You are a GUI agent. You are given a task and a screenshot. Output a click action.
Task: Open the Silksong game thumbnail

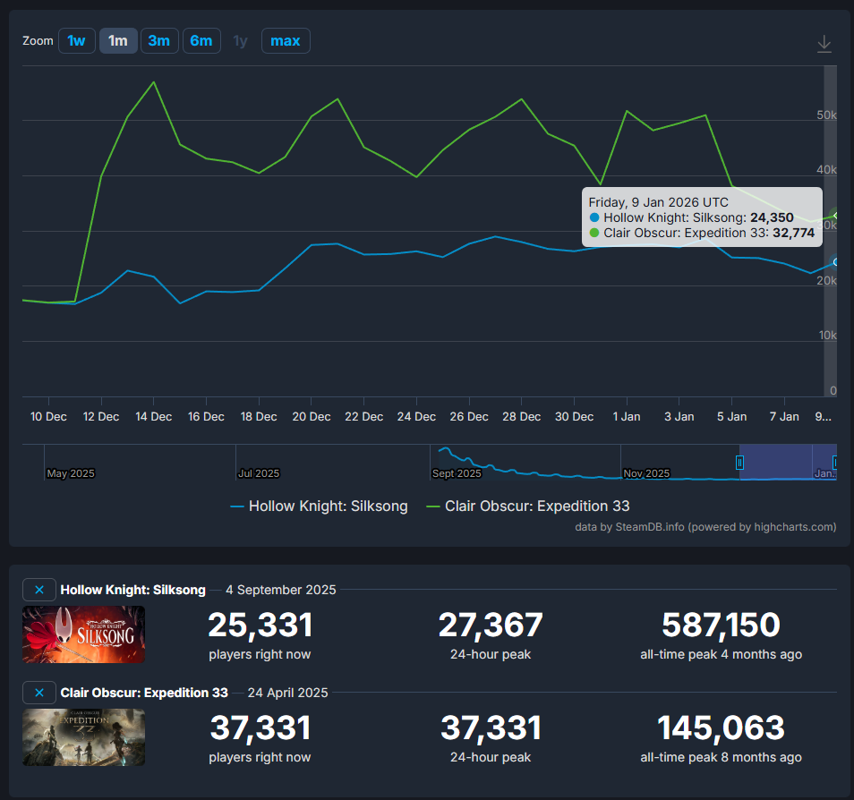coord(83,634)
